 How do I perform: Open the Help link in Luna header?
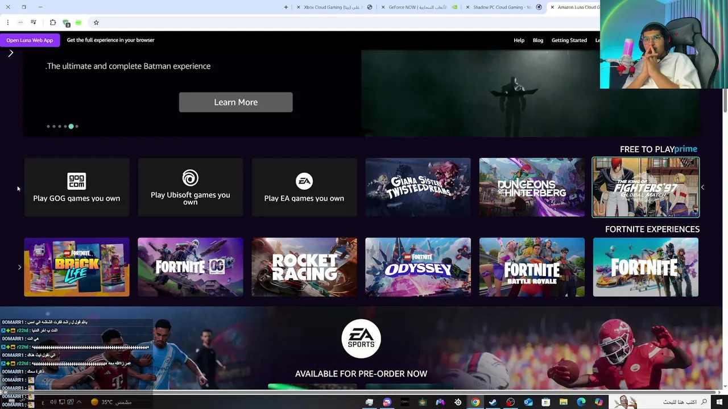point(519,40)
